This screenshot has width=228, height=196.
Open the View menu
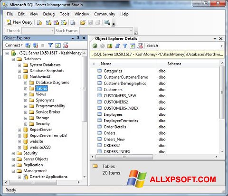click(x=34, y=14)
